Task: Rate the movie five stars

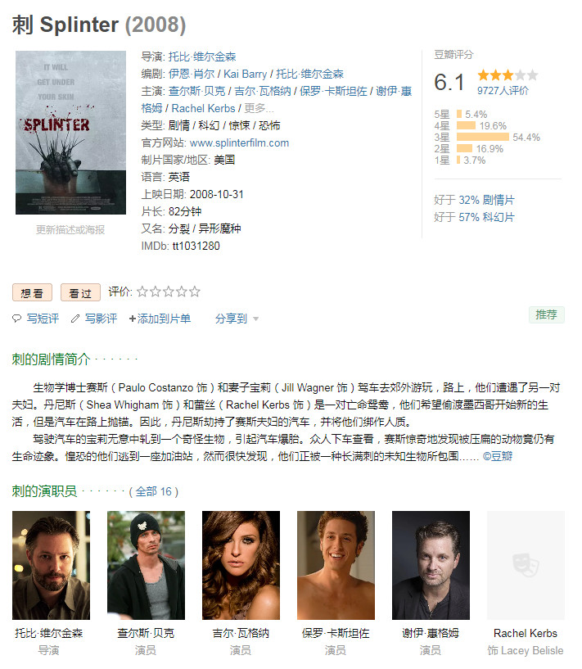Action: [195, 292]
